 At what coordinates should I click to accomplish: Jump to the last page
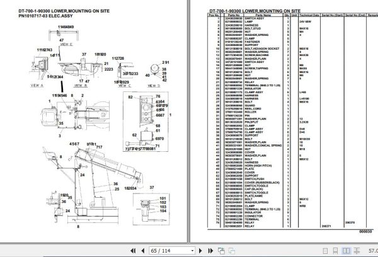click(x=210, y=251)
